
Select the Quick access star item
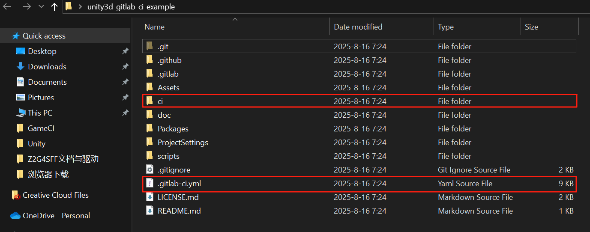click(x=44, y=36)
